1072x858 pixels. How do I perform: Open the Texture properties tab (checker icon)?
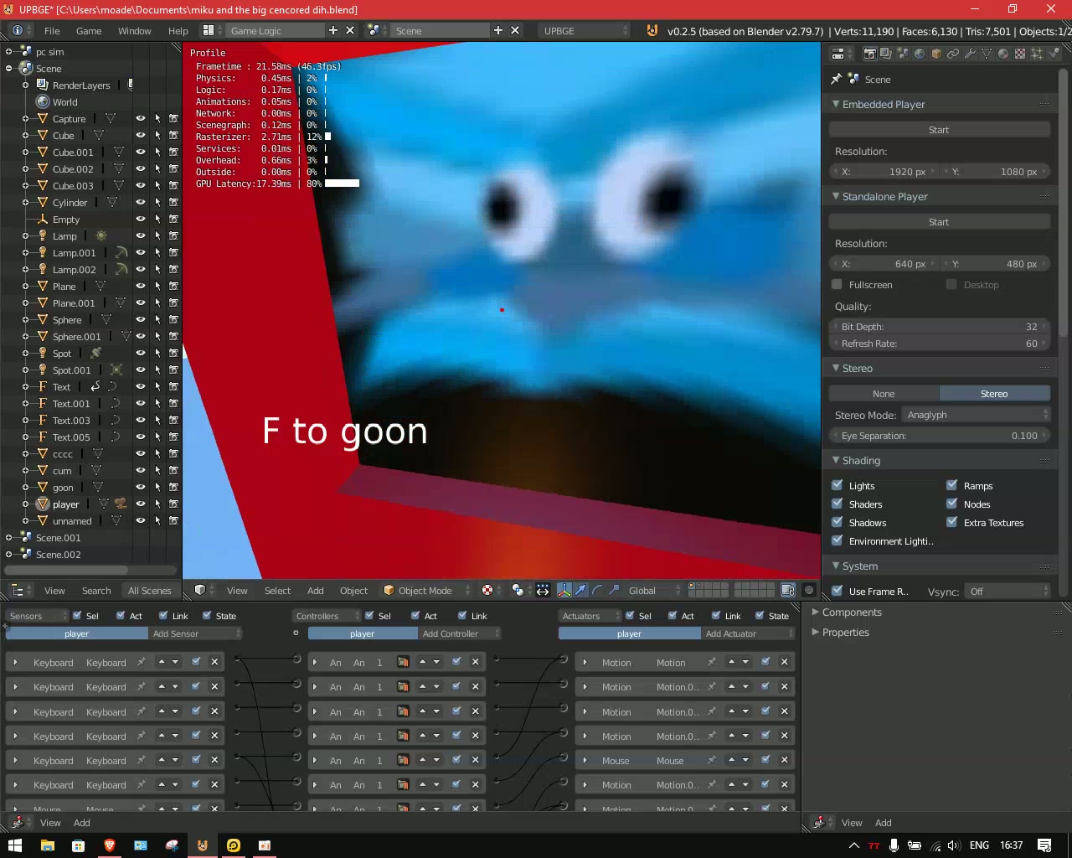click(1020, 54)
